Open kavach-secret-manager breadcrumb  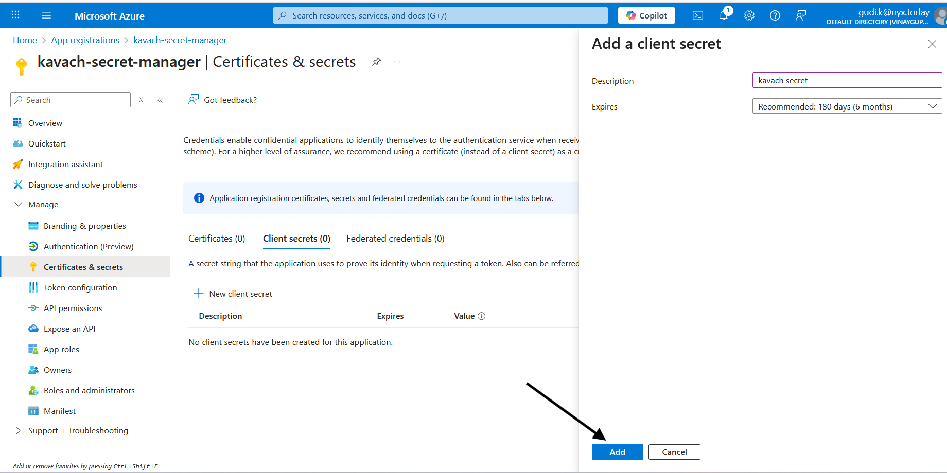(x=180, y=40)
